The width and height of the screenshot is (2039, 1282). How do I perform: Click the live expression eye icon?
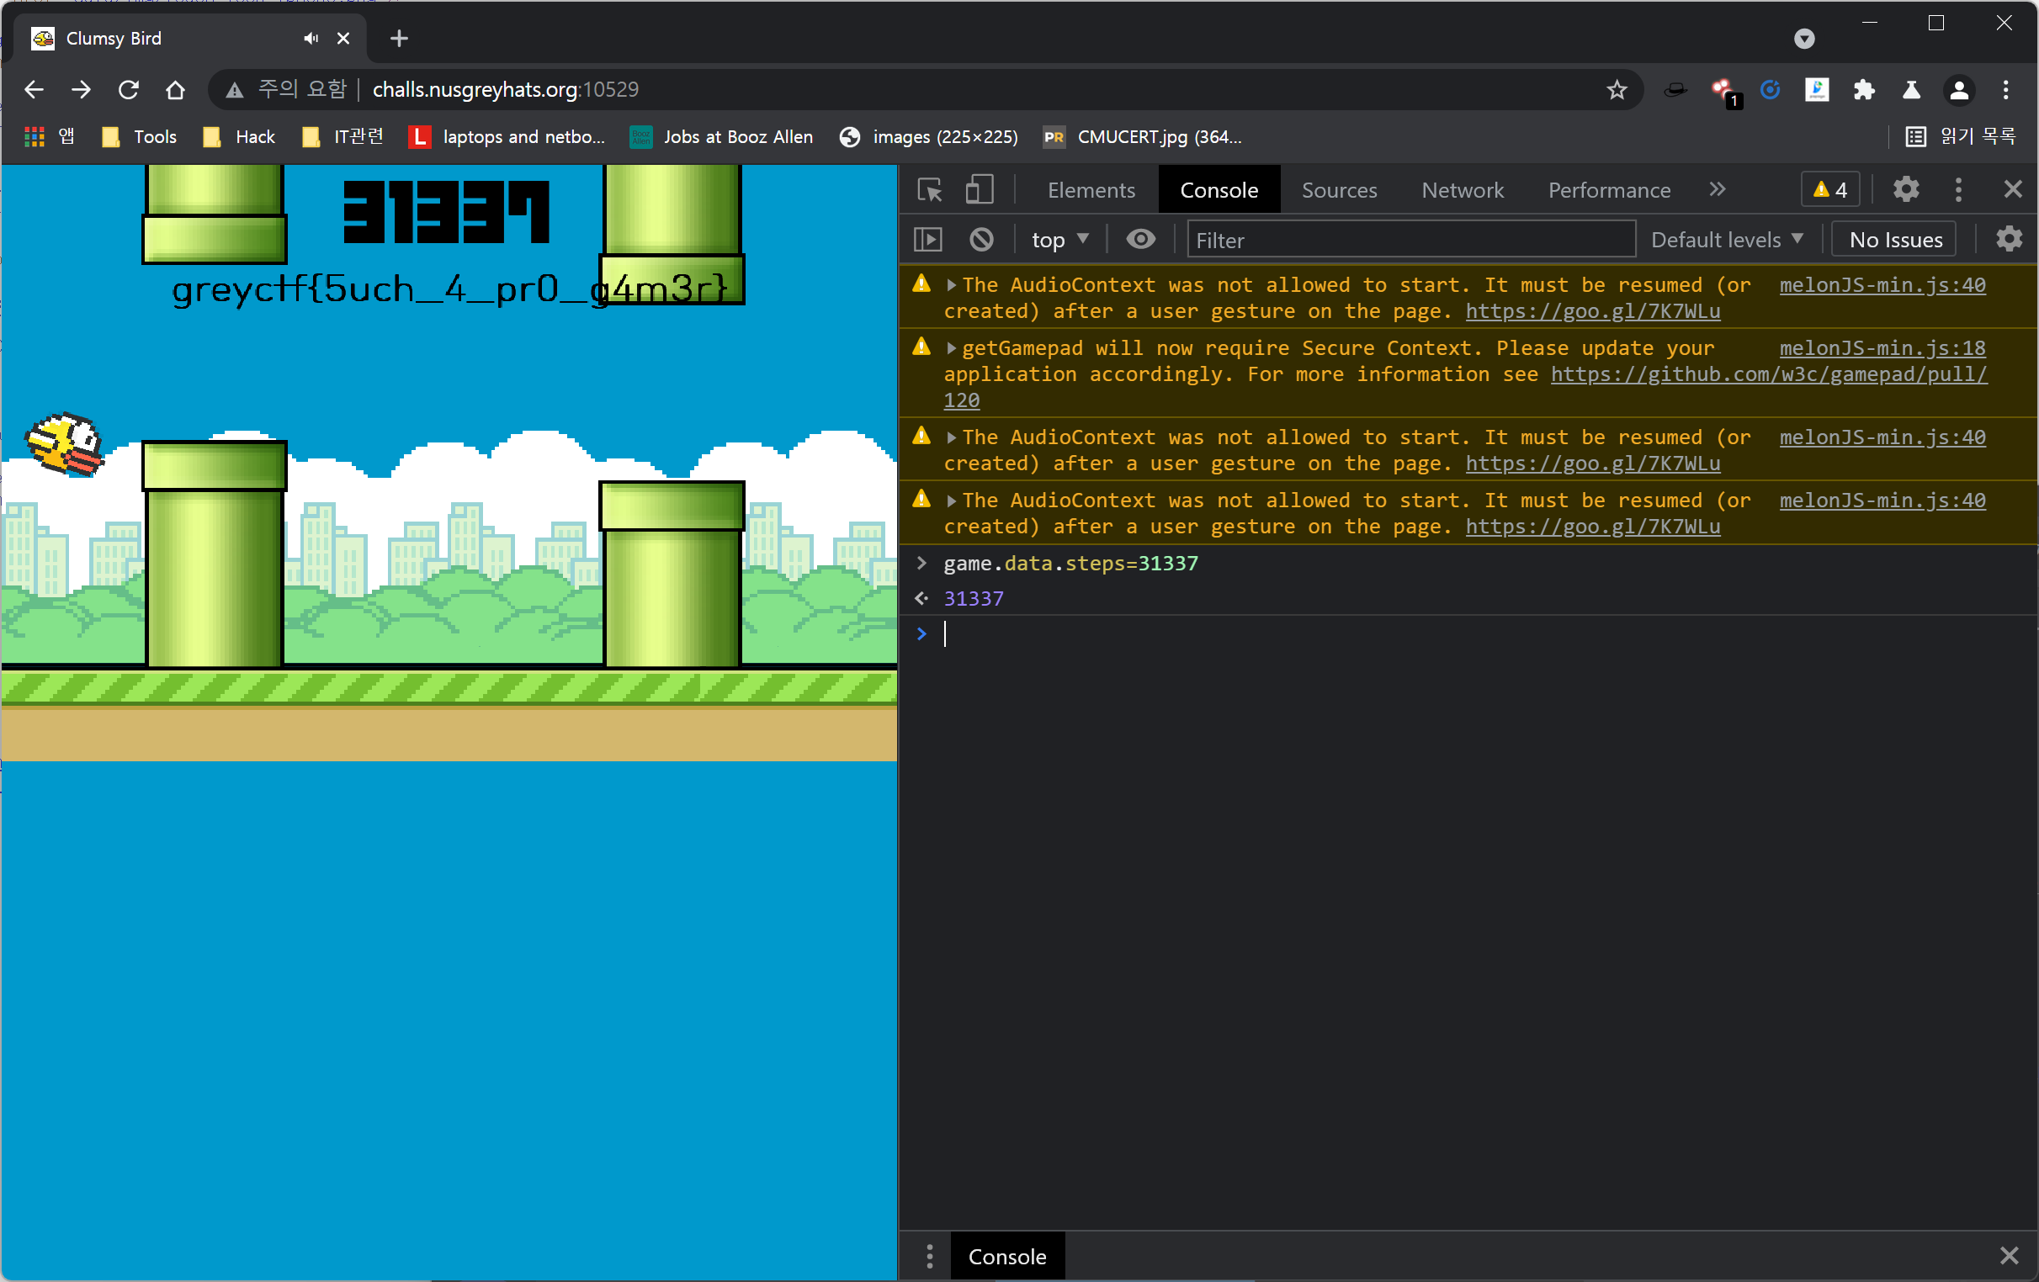(x=1139, y=240)
